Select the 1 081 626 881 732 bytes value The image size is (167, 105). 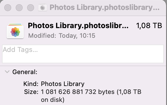click(x=78, y=92)
